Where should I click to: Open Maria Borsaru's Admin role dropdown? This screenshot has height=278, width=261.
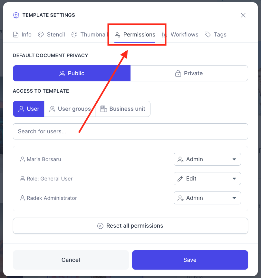click(207, 159)
